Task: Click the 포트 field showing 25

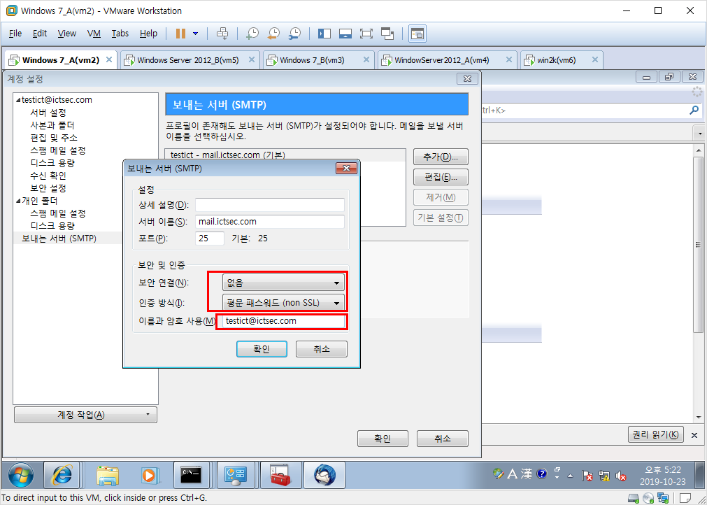Action: point(210,238)
